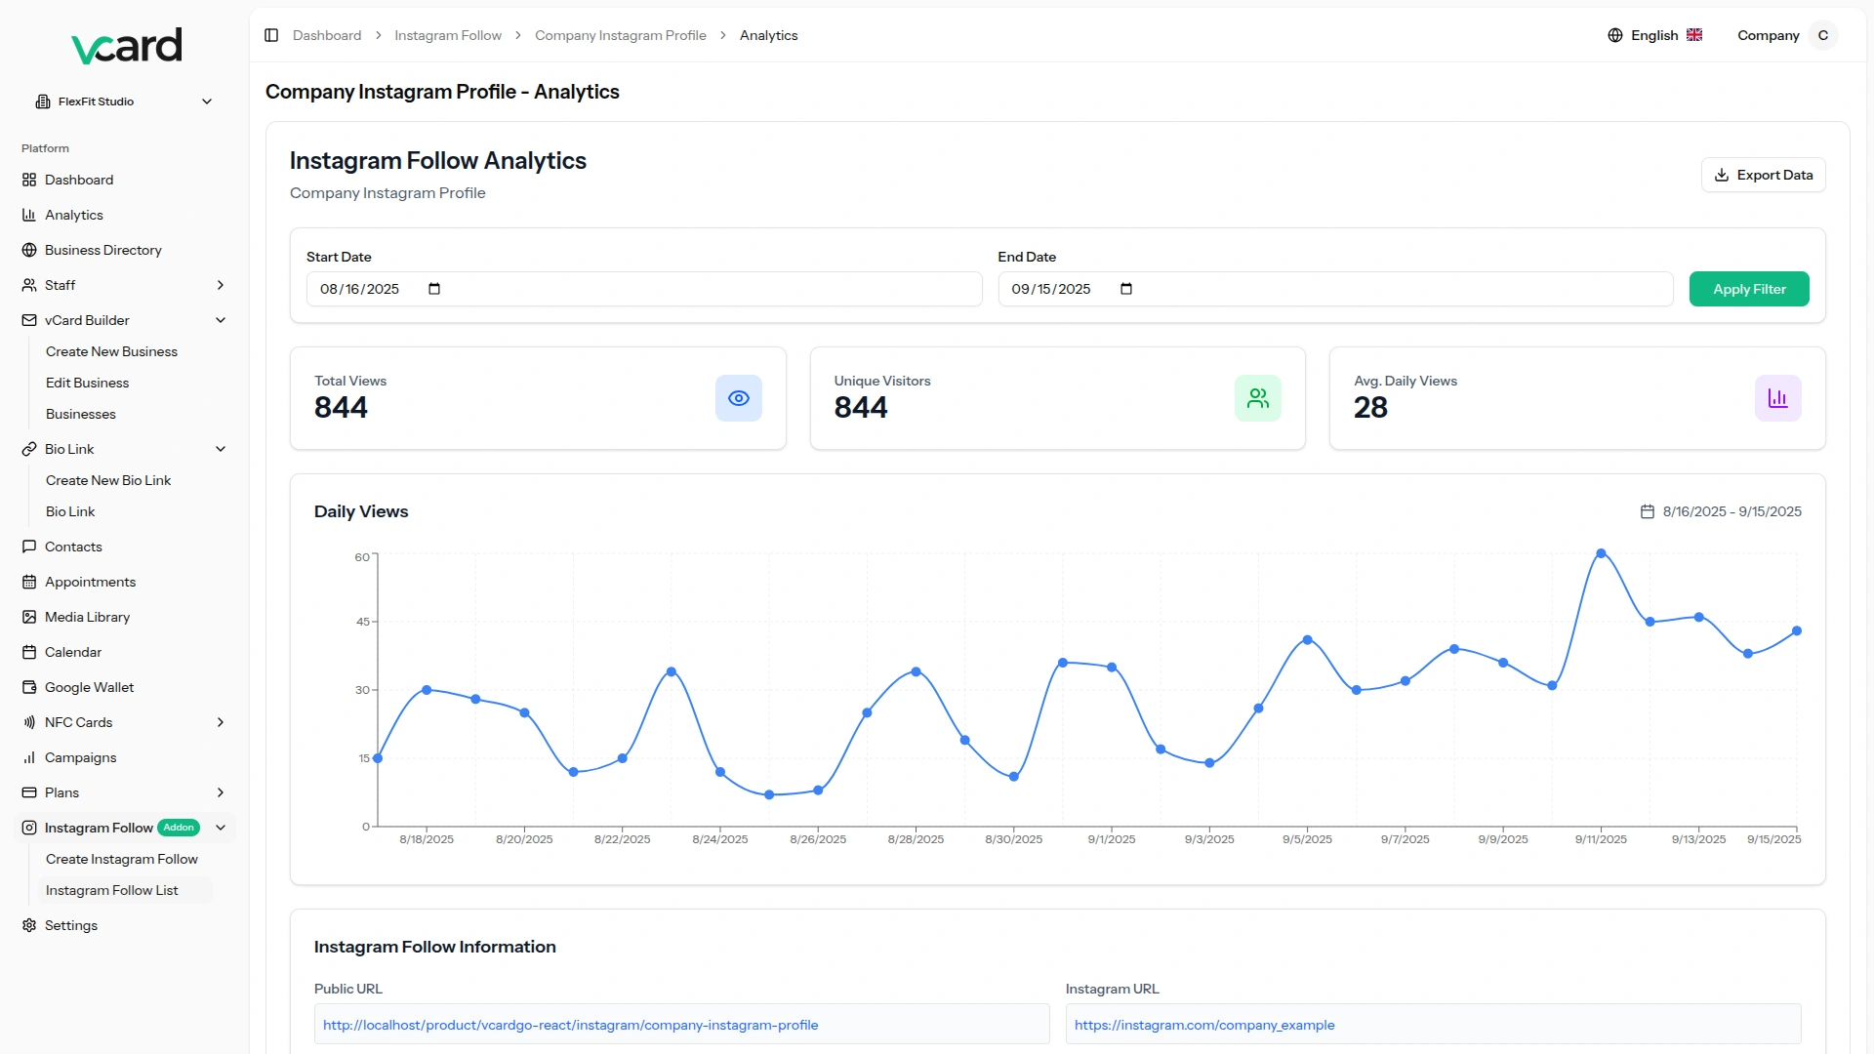Click the Business Directory globe icon
This screenshot has width=1874, height=1054.
pos(29,250)
